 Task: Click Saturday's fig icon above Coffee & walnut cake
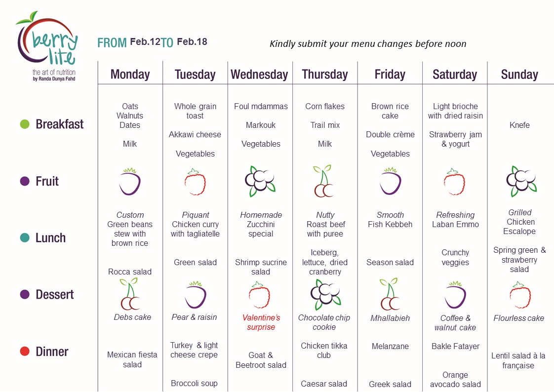455,295
